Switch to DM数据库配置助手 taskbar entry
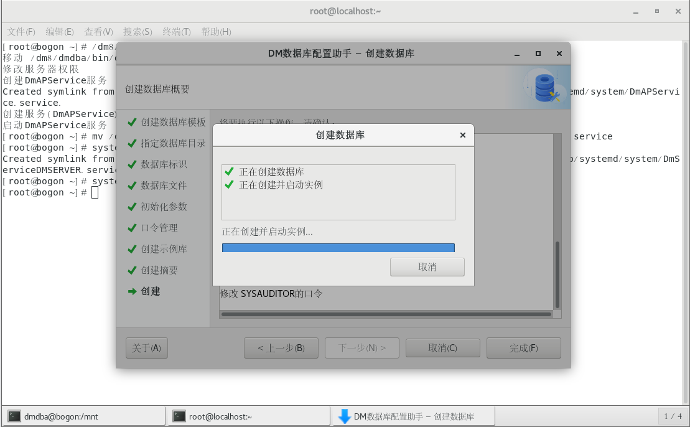 click(414, 416)
